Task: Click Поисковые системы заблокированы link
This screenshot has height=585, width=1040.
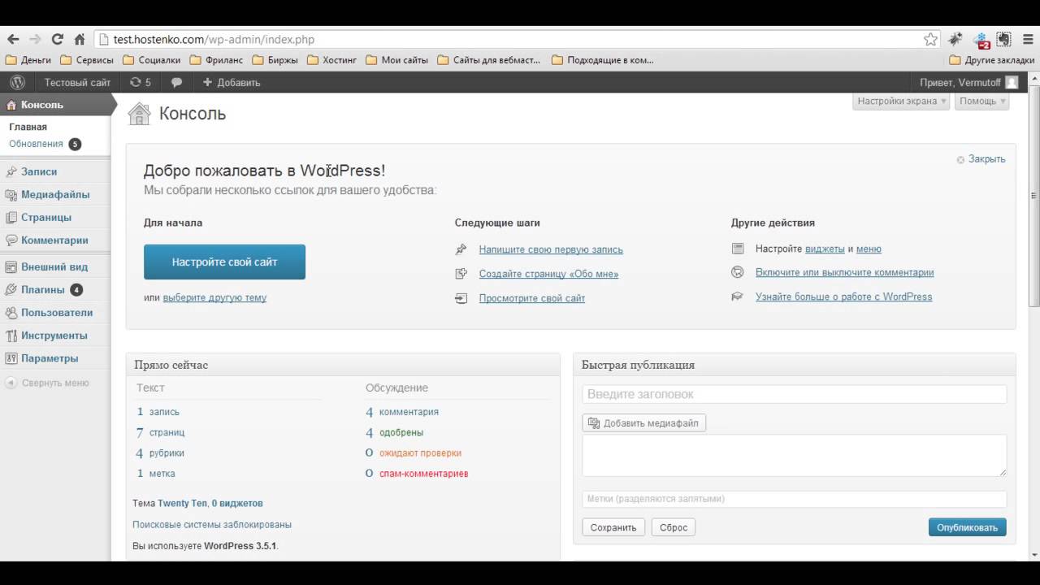Action: 212,525
